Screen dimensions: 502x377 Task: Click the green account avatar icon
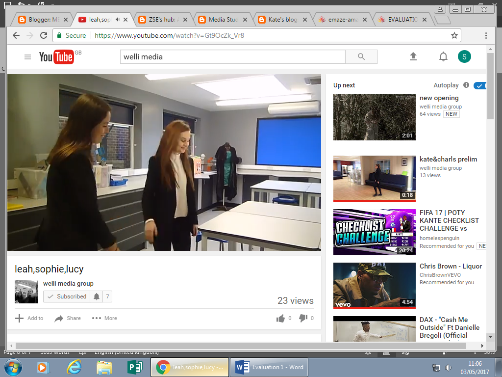(x=464, y=56)
